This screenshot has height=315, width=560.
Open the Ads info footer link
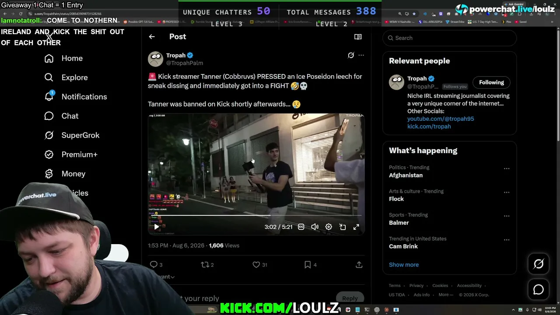coord(422,295)
